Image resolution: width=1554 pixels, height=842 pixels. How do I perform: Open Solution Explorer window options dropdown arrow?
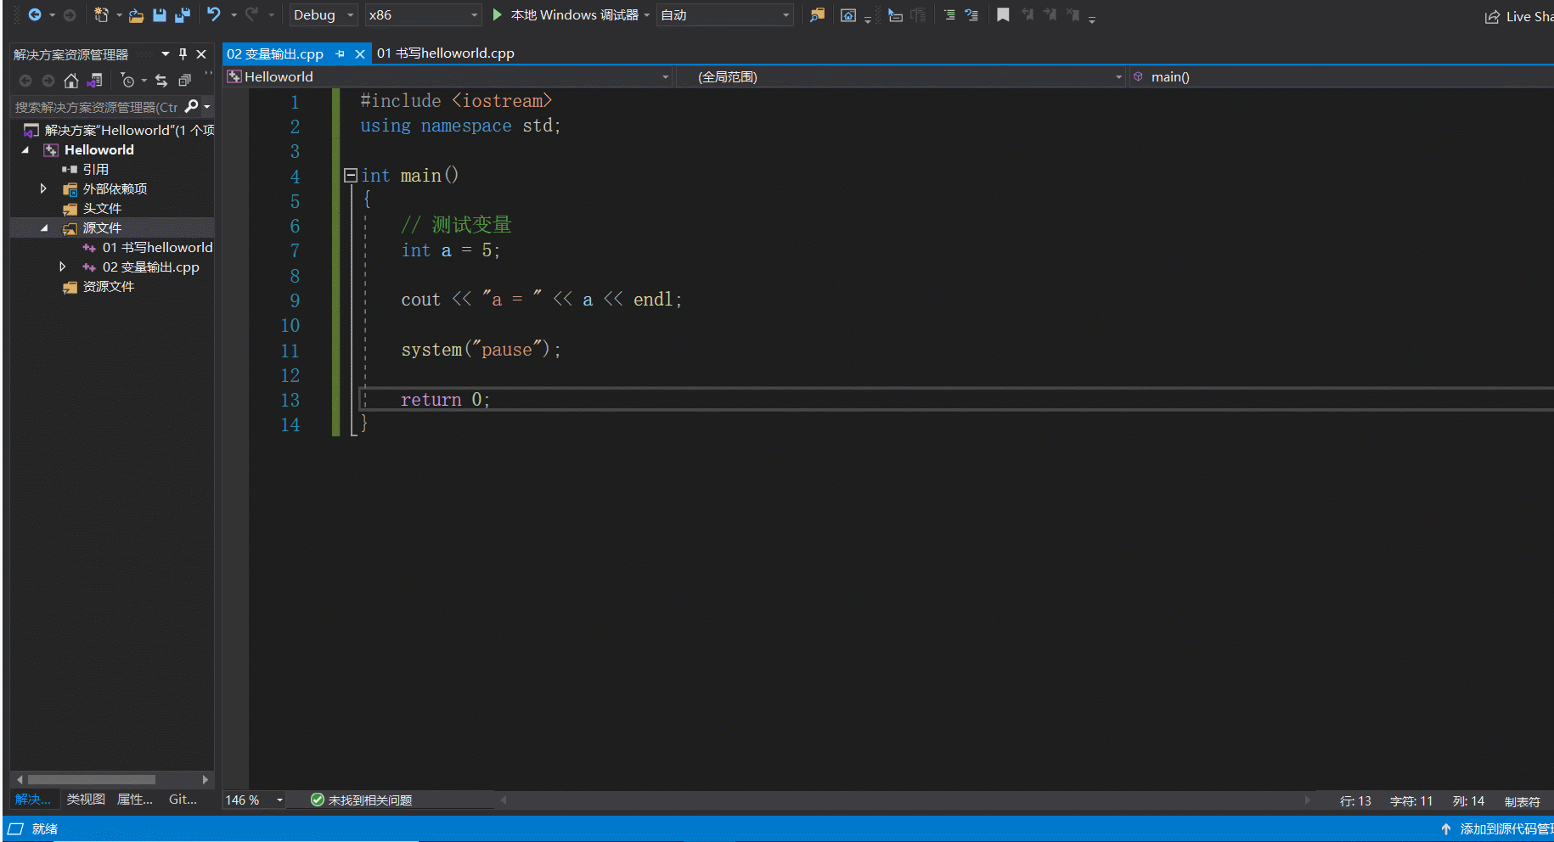(x=166, y=53)
